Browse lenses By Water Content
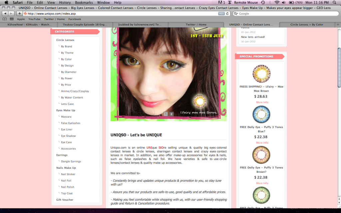The image size is (341, 213). 72,98
